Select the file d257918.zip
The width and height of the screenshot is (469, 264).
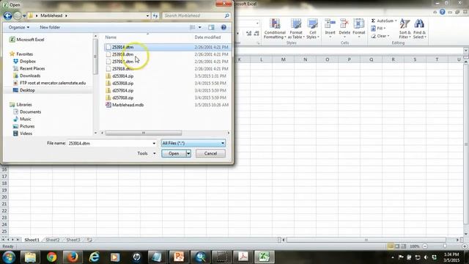[x=122, y=98]
